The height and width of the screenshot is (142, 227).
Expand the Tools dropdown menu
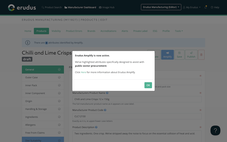click(179, 31)
